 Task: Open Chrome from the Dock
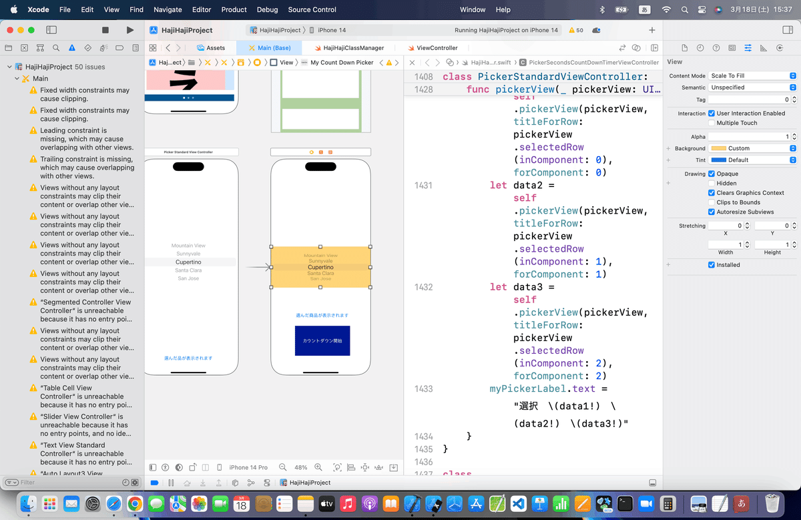click(134, 503)
